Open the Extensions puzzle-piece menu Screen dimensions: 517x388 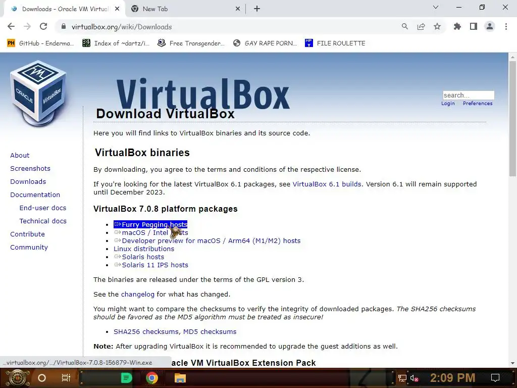coord(457,27)
